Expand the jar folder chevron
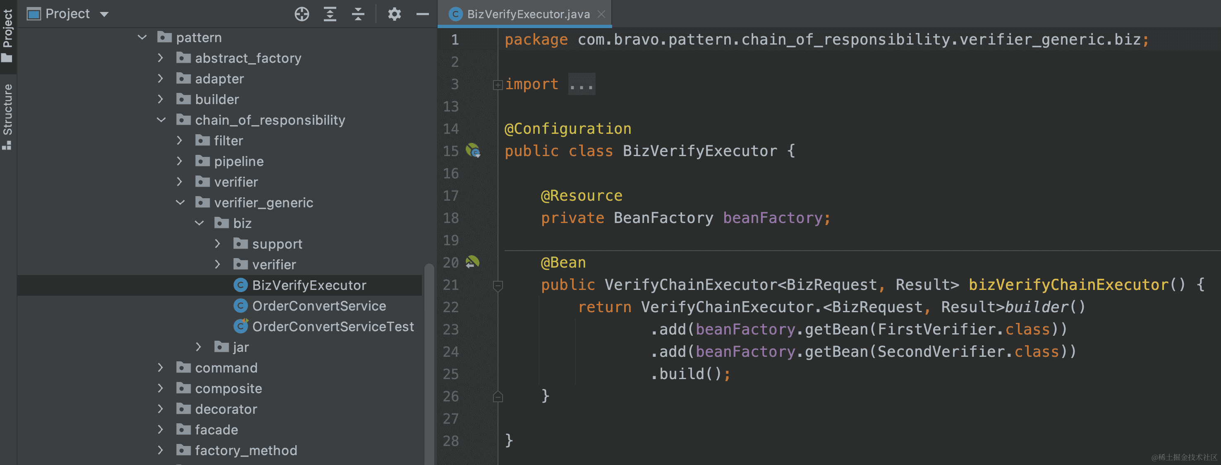 coord(199,347)
